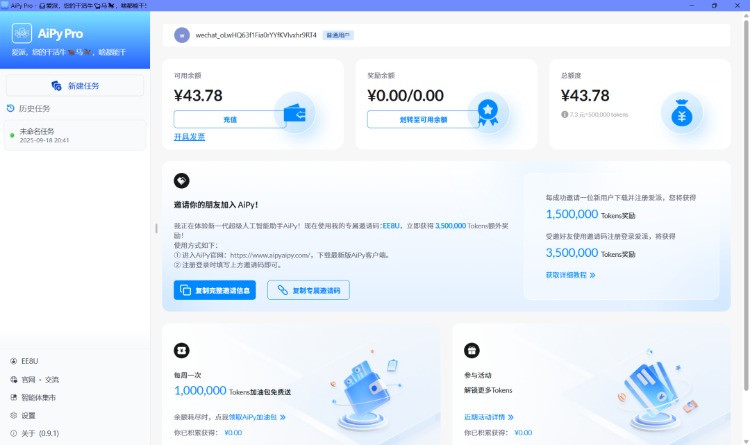Click the vertical scrollbar thumb
750x445 pixels.
(746, 205)
